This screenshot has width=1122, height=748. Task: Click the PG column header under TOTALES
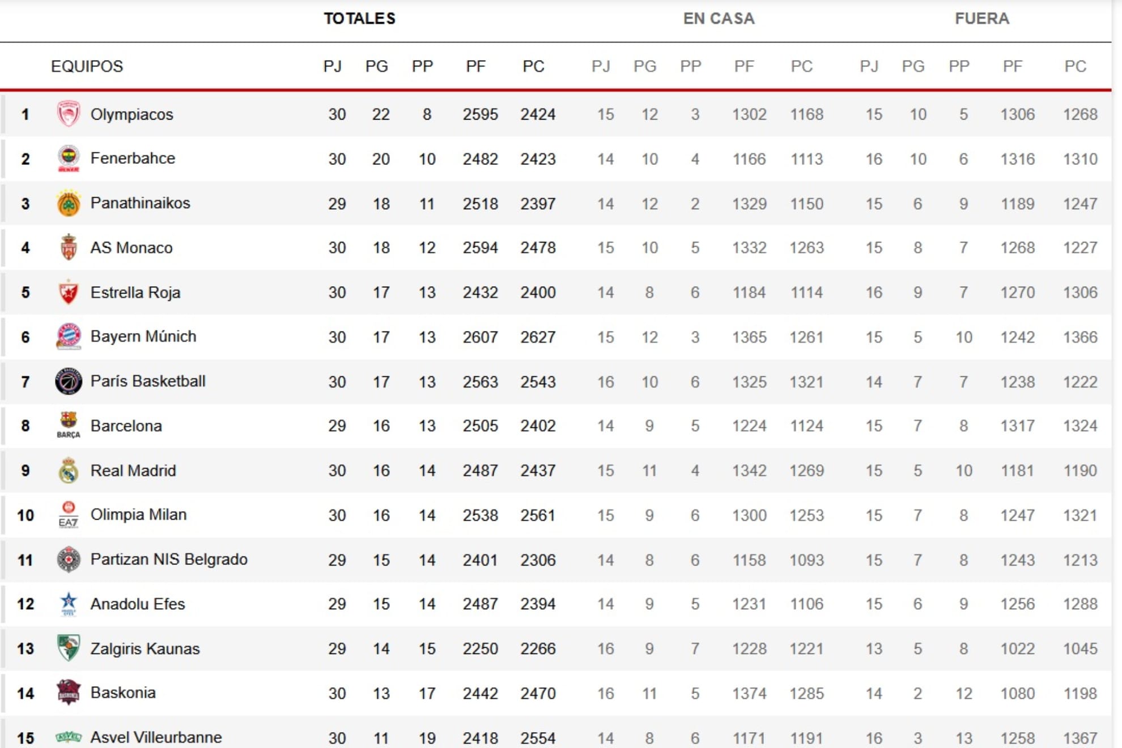(376, 66)
